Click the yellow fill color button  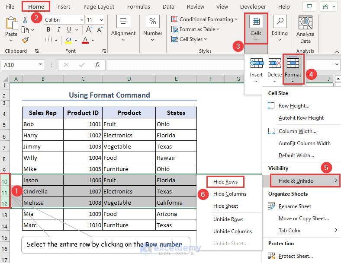click(x=68, y=40)
